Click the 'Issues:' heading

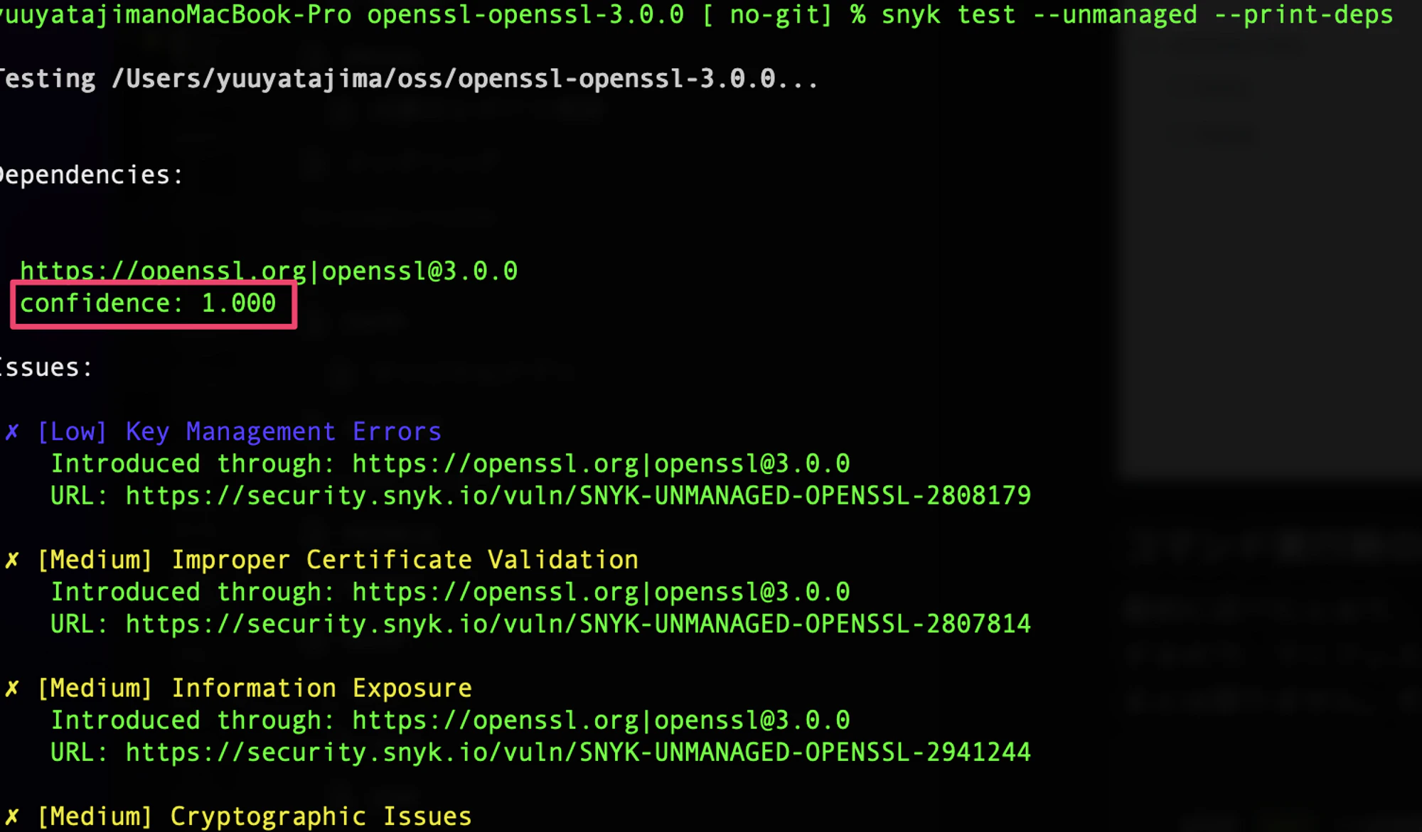click(x=46, y=368)
